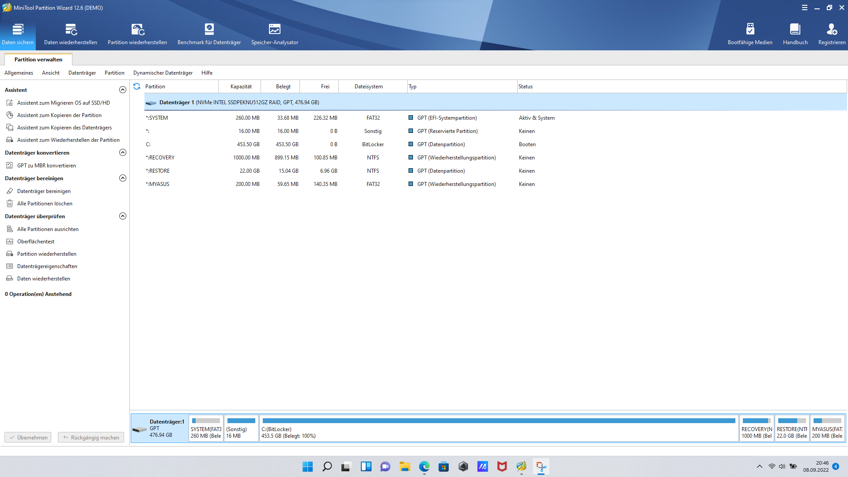Select the (Sonstig) 16 MB block in disk map
This screenshot has width=848, height=477.
pos(241,428)
